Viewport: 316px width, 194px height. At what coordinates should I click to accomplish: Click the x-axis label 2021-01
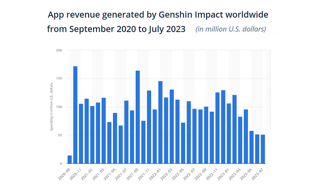(87, 174)
